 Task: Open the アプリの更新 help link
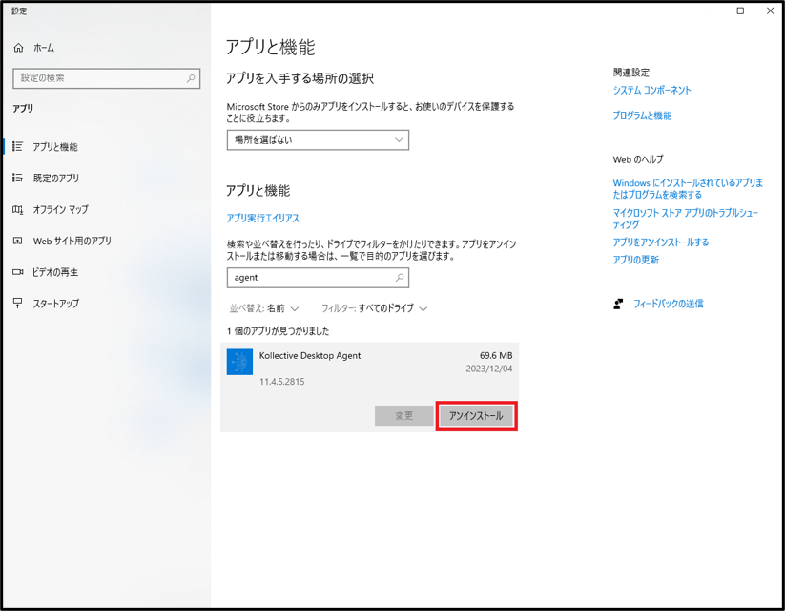coord(635,261)
